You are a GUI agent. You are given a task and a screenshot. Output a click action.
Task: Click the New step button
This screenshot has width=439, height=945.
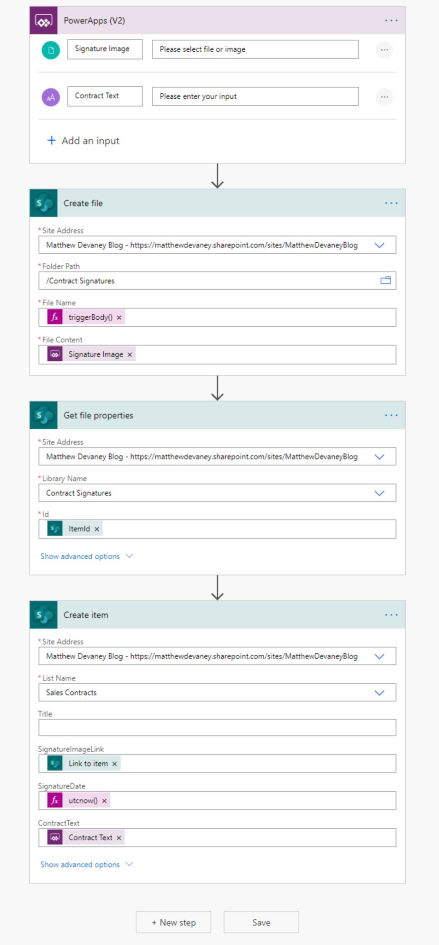point(173,922)
